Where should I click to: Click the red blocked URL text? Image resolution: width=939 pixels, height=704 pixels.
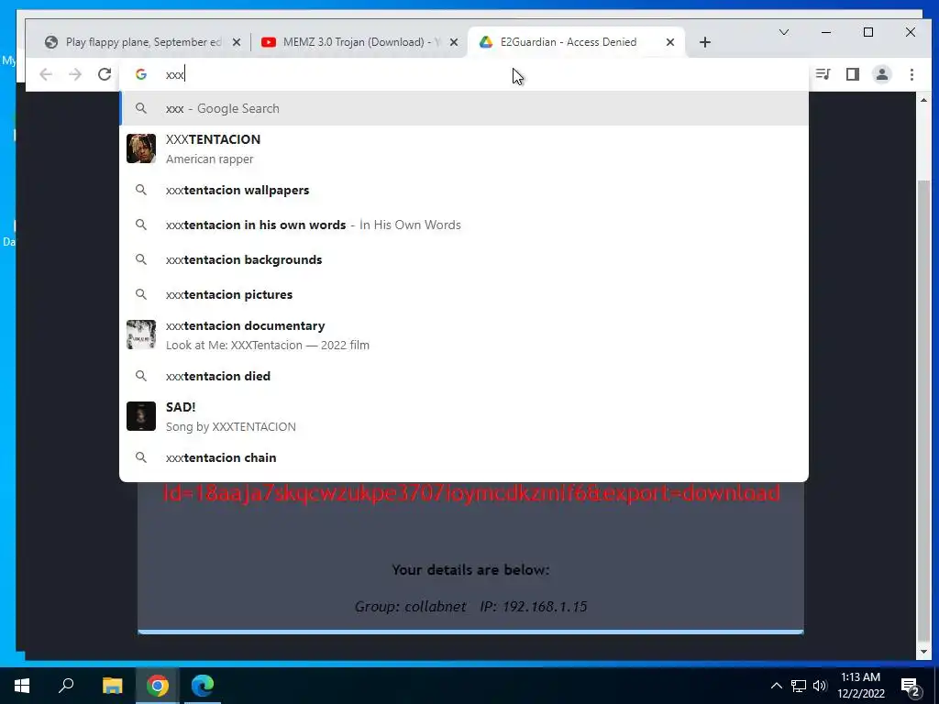(x=471, y=493)
